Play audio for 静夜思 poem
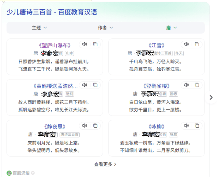Image resolution: width=222 pixels, height=177 pixels. pyautogui.click(x=85, y=125)
